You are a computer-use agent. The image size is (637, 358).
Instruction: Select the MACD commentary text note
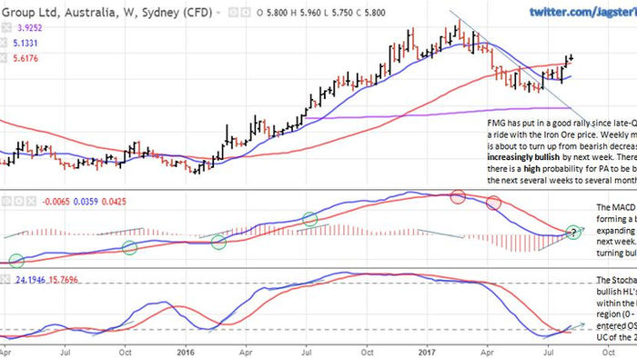pos(617,230)
